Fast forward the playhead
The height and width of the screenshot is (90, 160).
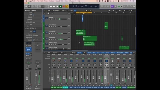pos(54,6)
